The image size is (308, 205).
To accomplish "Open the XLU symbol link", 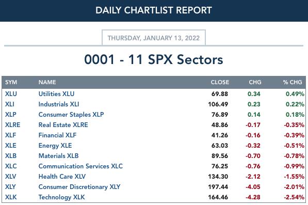I will pos(11,94).
